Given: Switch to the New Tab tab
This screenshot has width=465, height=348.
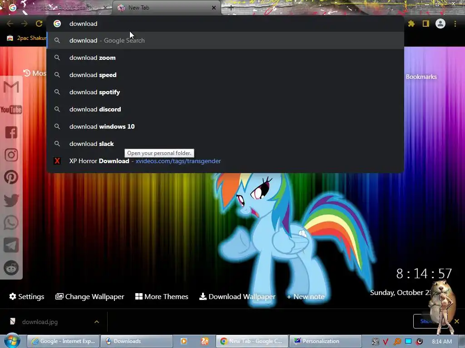Looking at the screenshot, I should [167, 8].
